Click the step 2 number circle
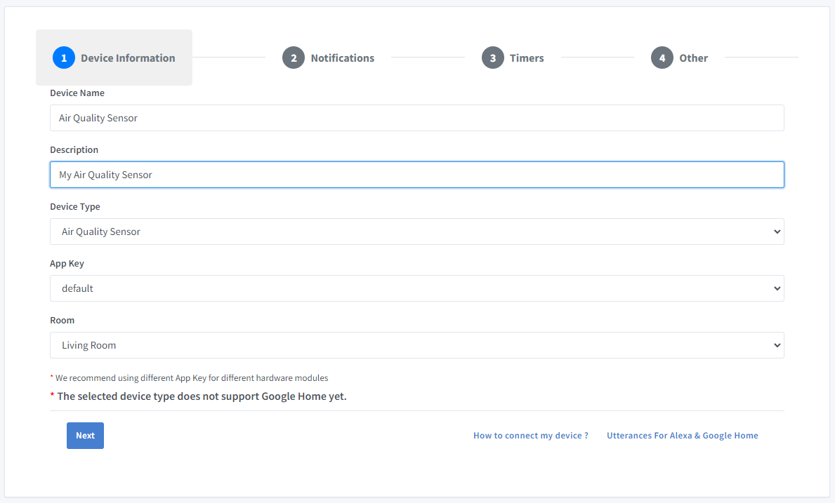The image size is (835, 503). [x=294, y=58]
